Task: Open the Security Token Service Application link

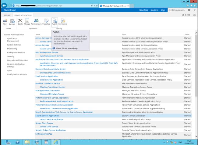Action: click(51, 130)
